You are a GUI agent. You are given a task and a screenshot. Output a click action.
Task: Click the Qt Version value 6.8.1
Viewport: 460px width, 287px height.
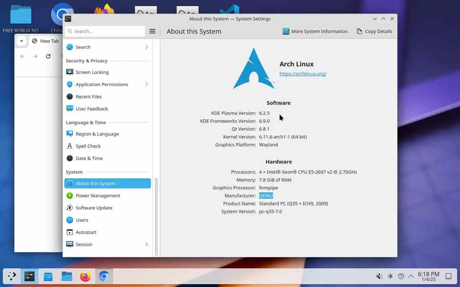coord(264,129)
